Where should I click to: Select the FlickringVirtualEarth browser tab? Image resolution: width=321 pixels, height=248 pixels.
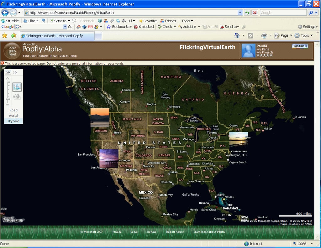click(x=58, y=36)
